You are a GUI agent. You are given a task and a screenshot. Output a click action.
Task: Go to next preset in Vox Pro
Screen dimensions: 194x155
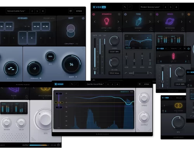(x=171, y=7)
